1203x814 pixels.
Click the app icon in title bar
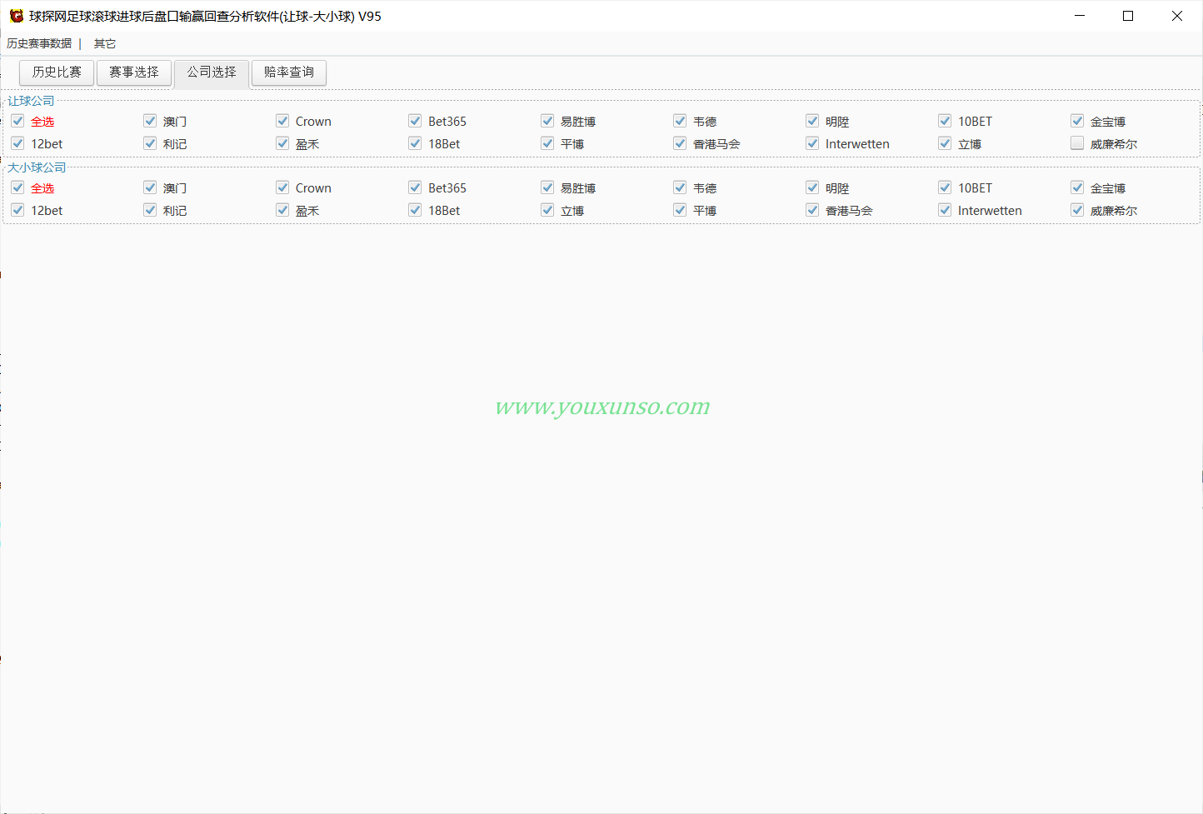(x=17, y=16)
